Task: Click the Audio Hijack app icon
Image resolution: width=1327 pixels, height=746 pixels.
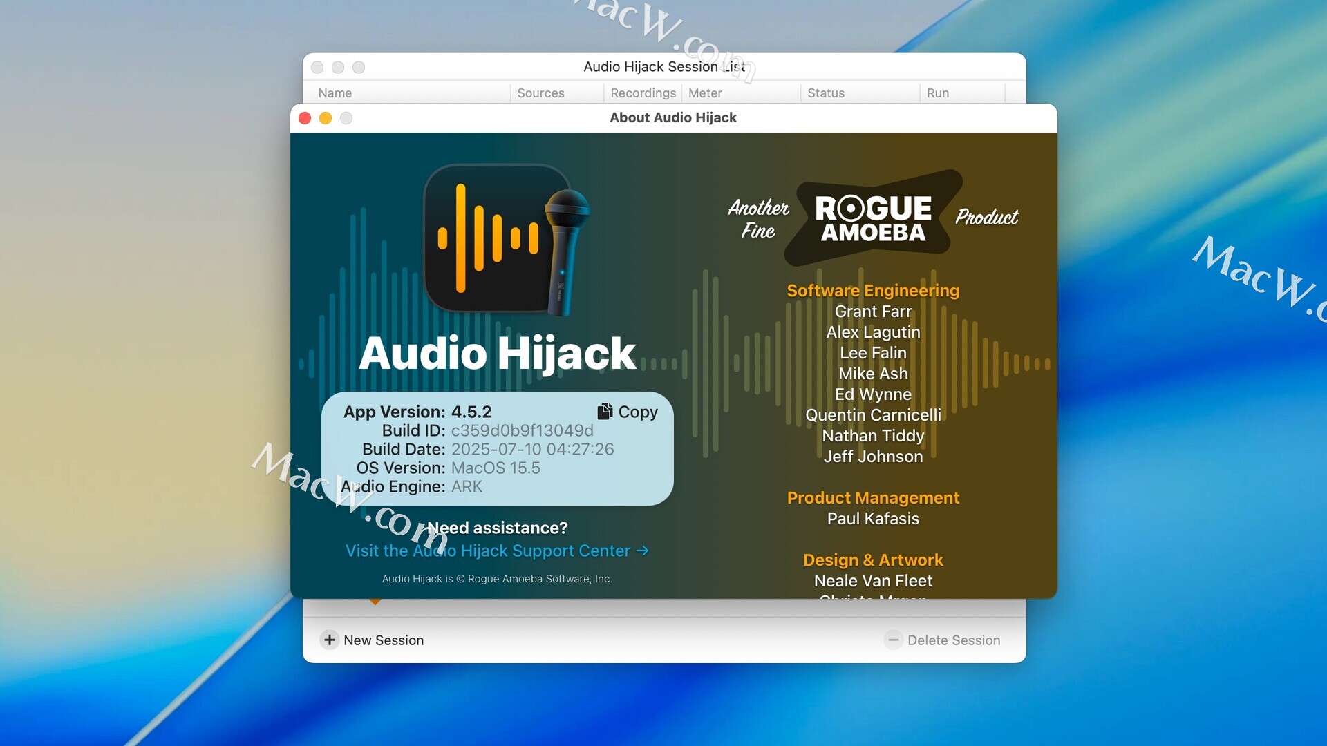Action: pos(507,240)
